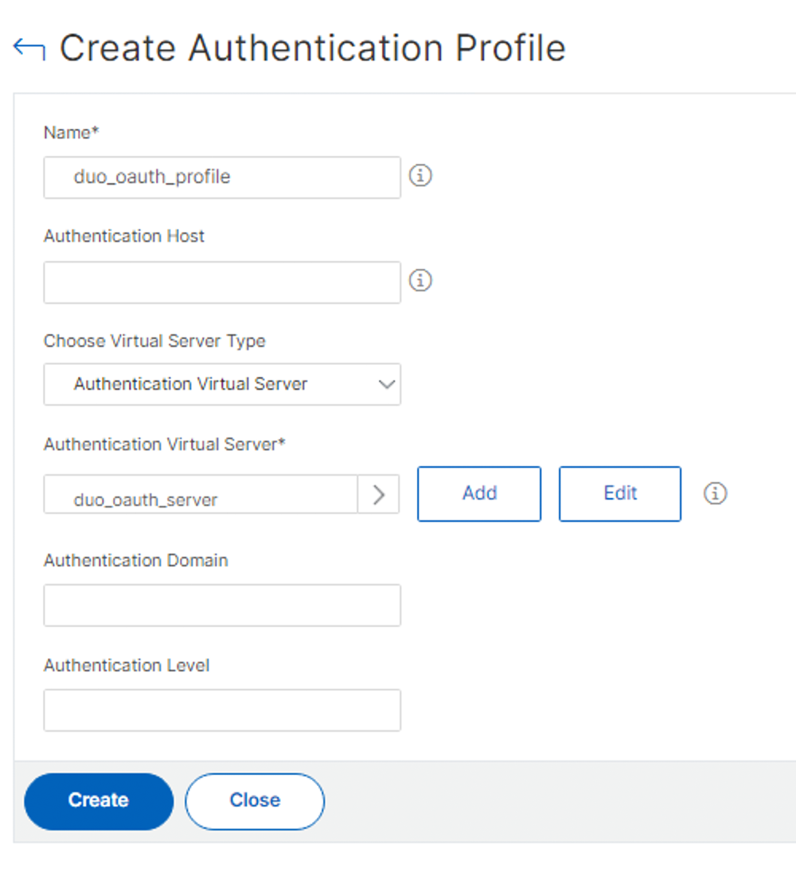Click the Name* field label
Screen dimensions: 796x891
(71, 133)
